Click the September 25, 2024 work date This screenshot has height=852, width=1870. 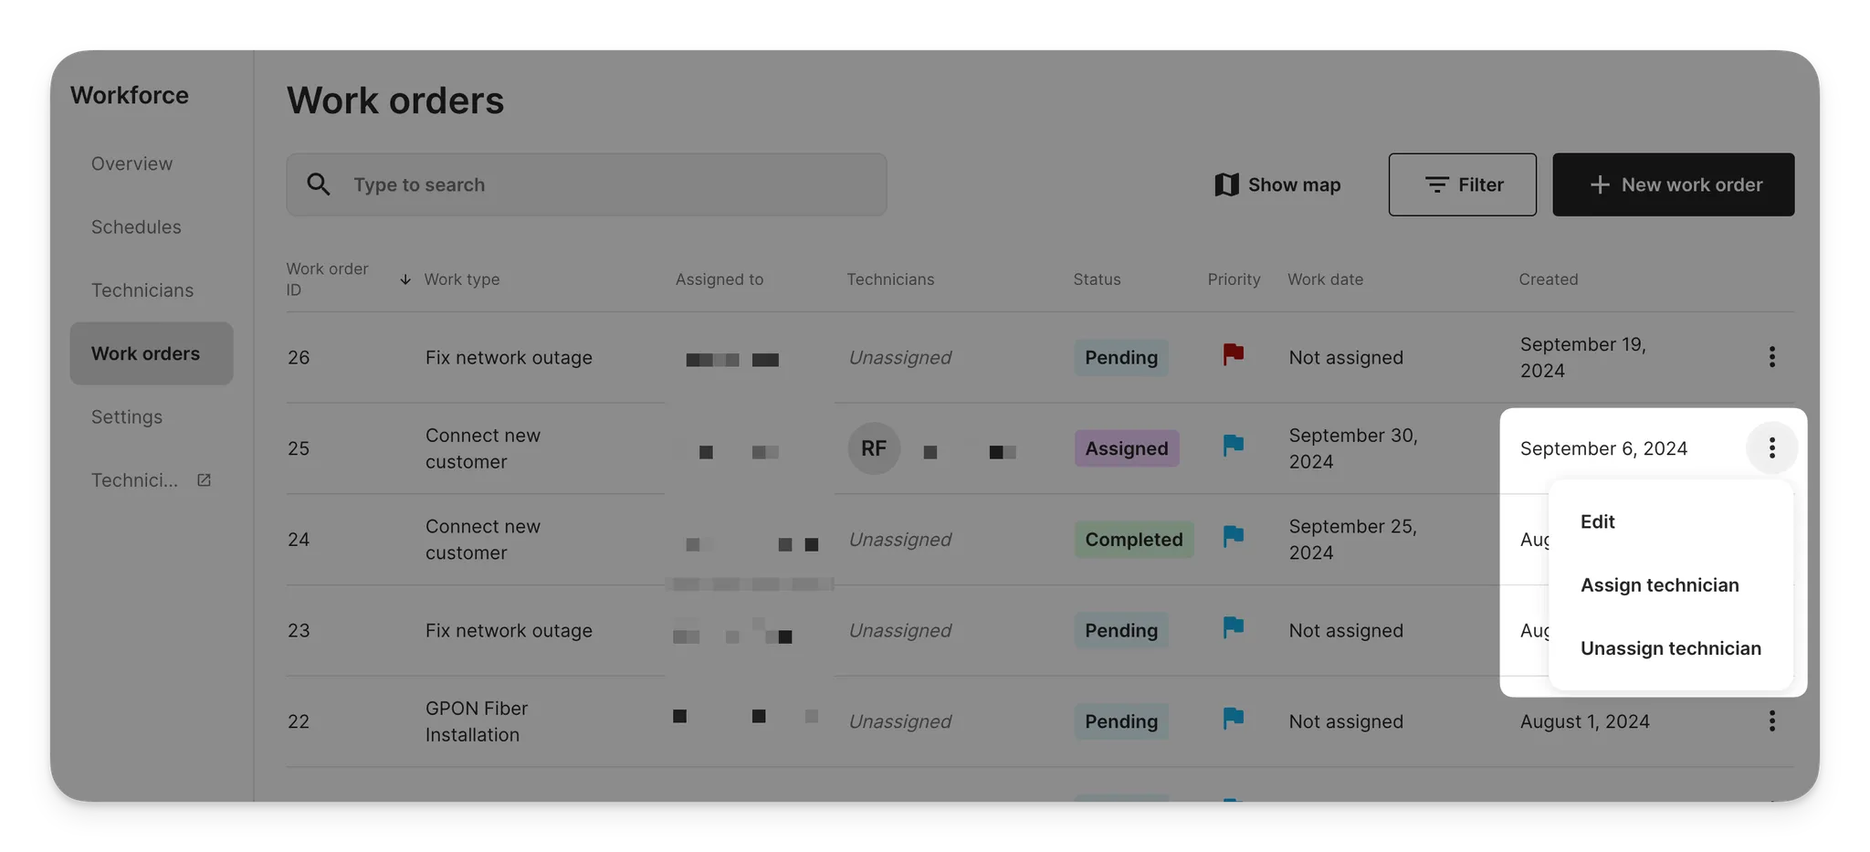tap(1352, 540)
